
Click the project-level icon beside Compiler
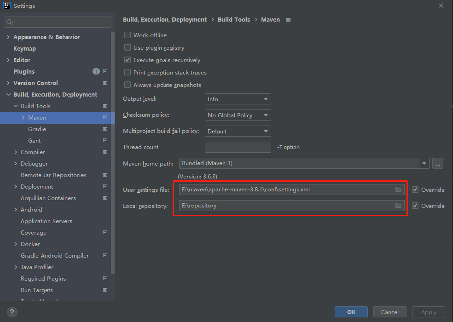105,152
